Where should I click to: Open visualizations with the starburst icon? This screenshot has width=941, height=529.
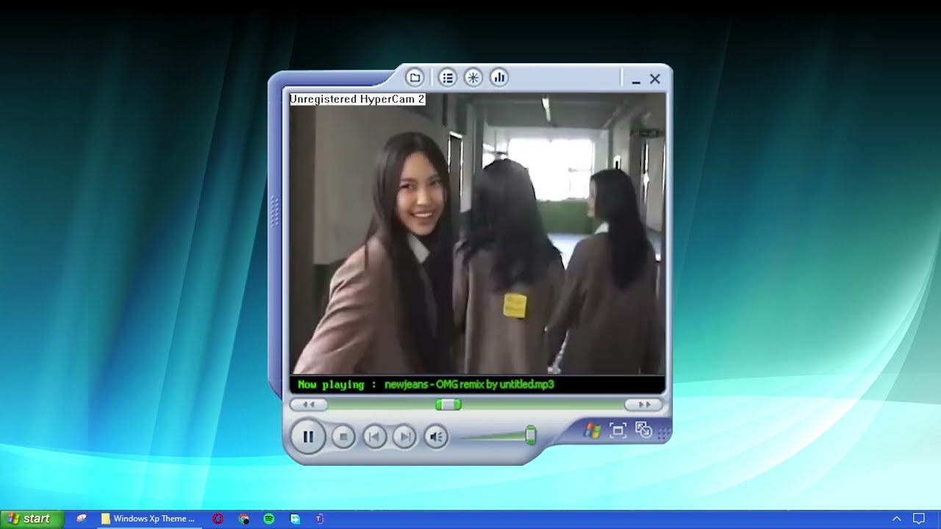[x=473, y=77]
